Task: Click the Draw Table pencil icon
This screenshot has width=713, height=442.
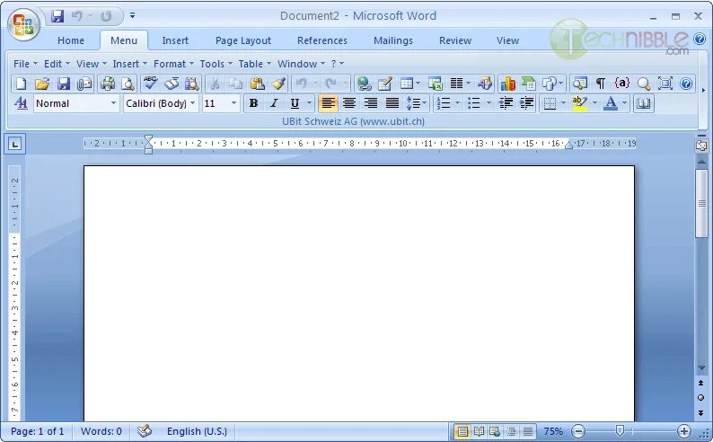Action: [x=384, y=84]
